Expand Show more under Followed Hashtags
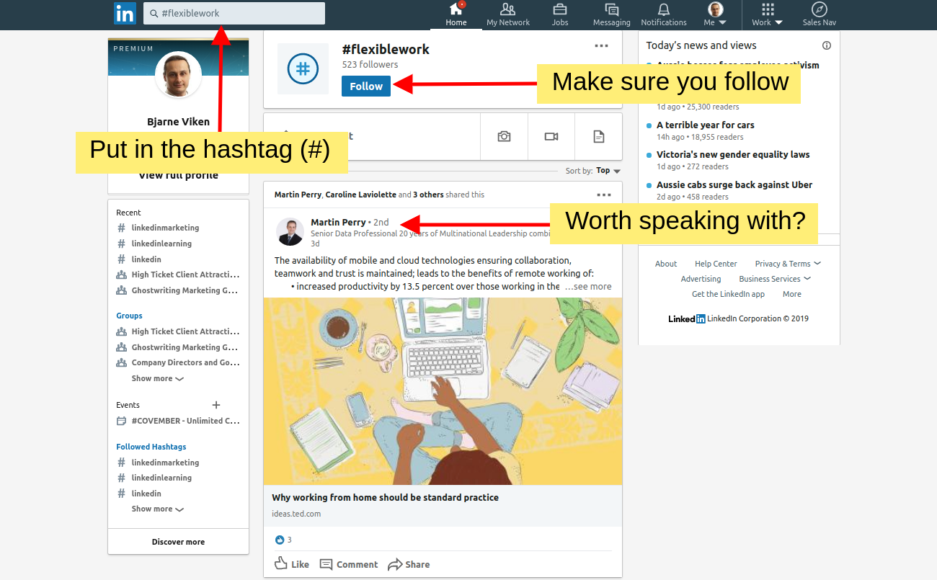Viewport: 937px width, 580px height. [157, 509]
